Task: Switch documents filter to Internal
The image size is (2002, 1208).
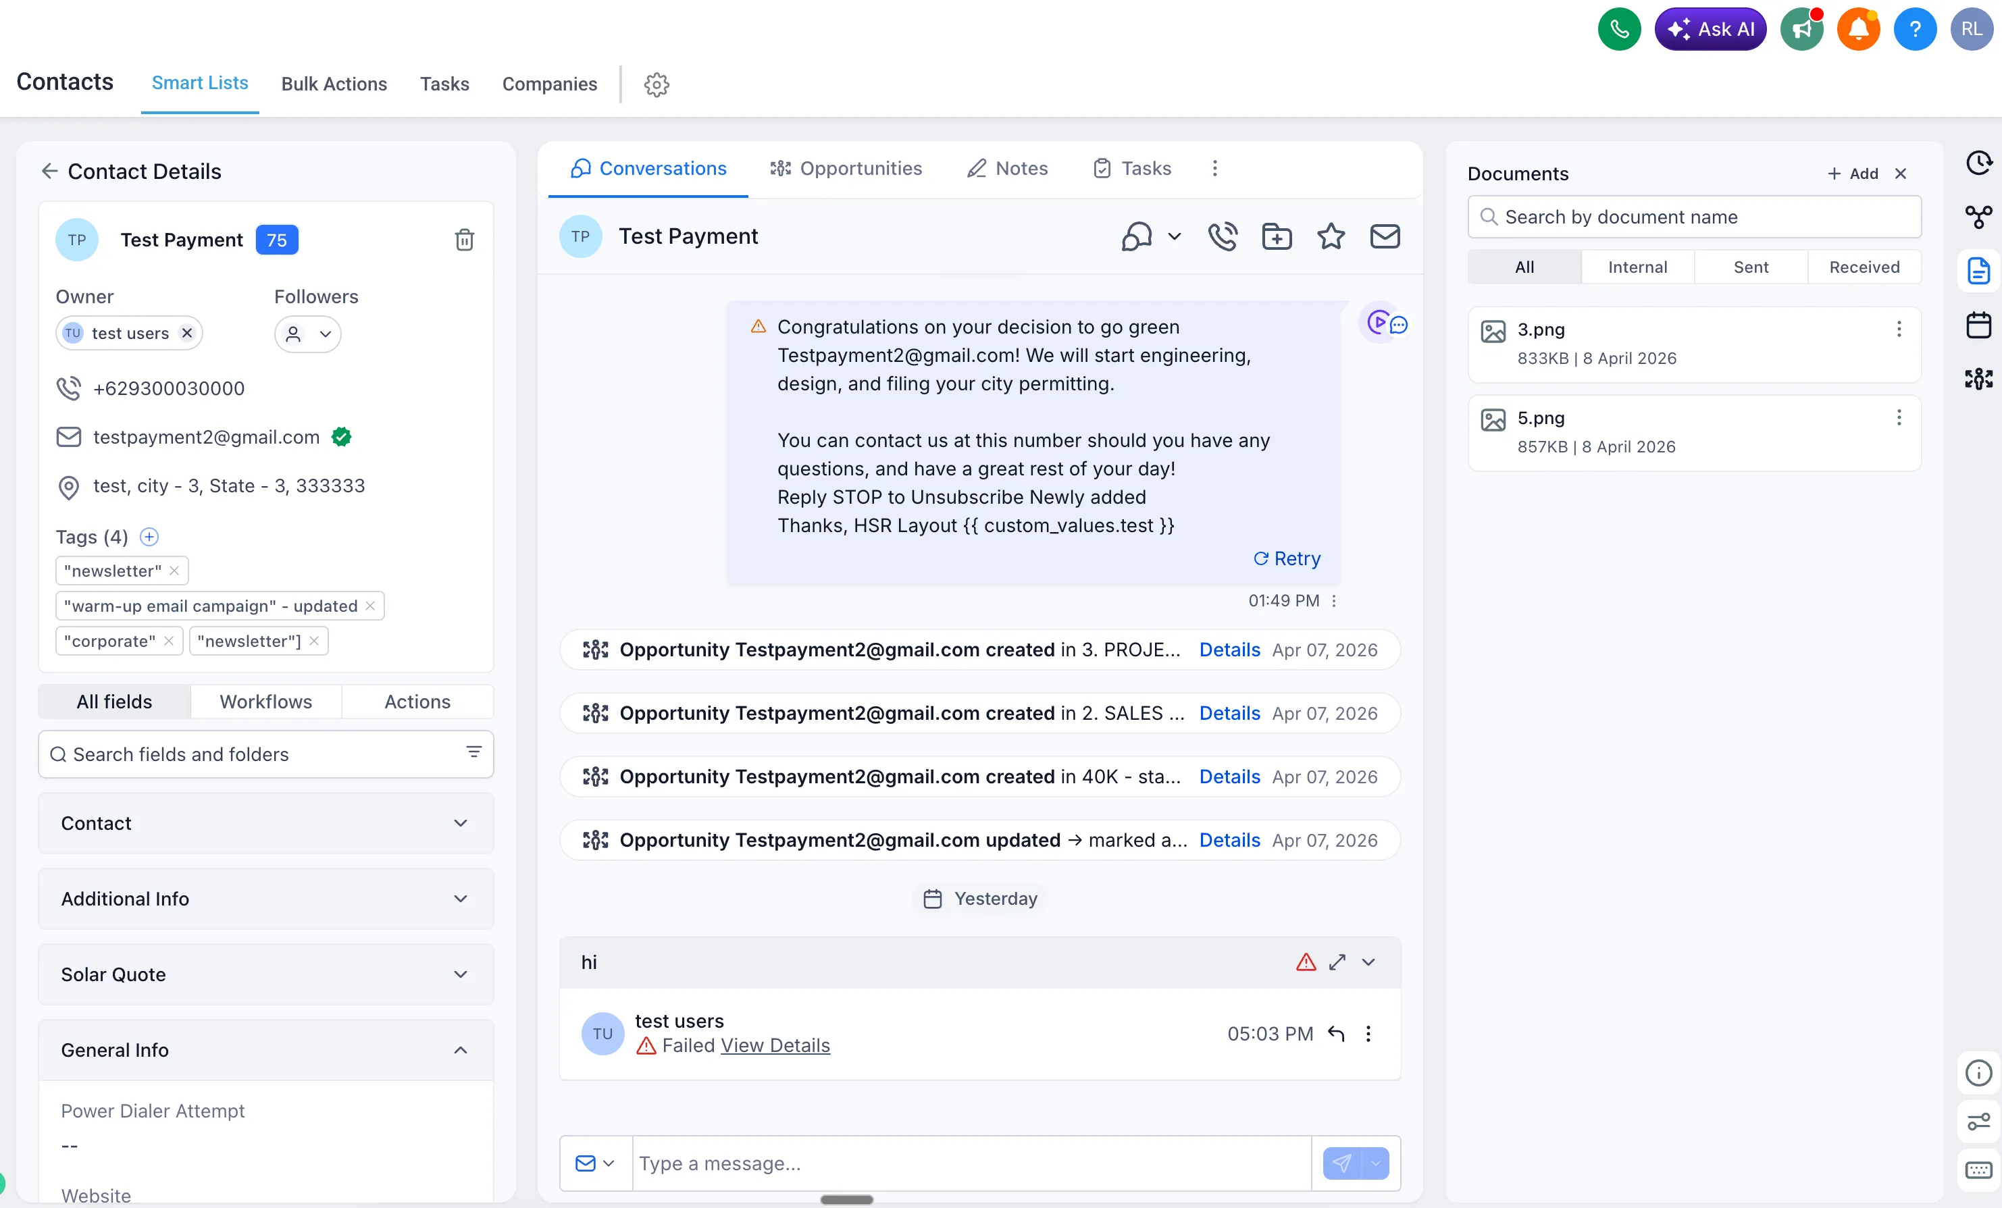Action: 1638,267
